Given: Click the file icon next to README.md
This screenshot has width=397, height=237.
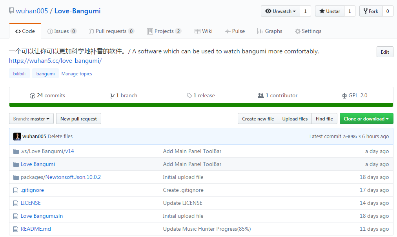Looking at the screenshot, I should 16,229.
